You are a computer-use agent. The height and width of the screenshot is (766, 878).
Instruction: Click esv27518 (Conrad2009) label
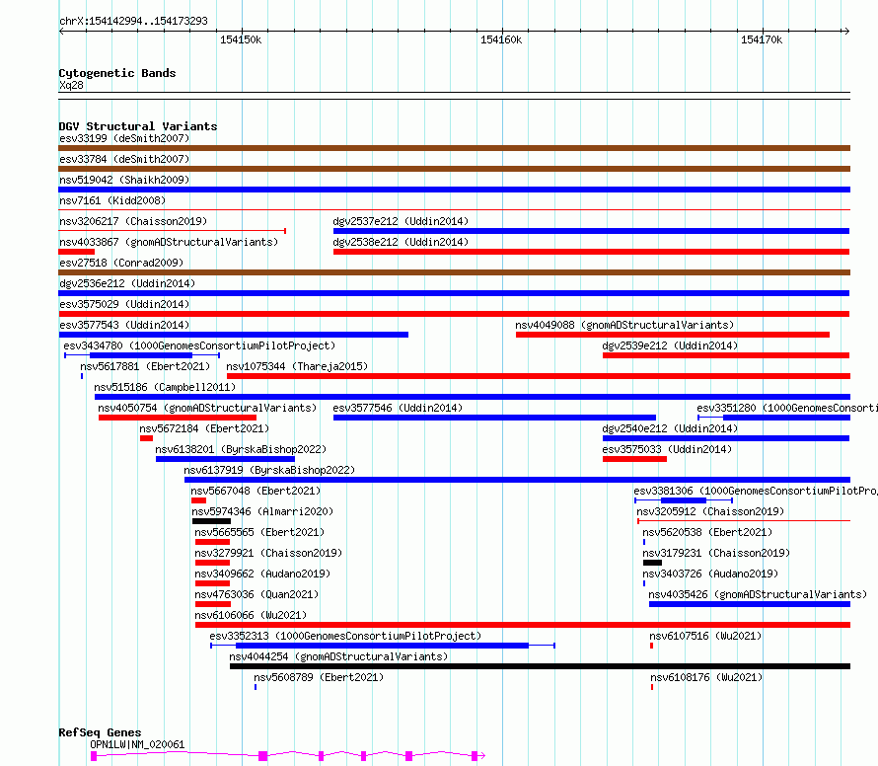[121, 263]
